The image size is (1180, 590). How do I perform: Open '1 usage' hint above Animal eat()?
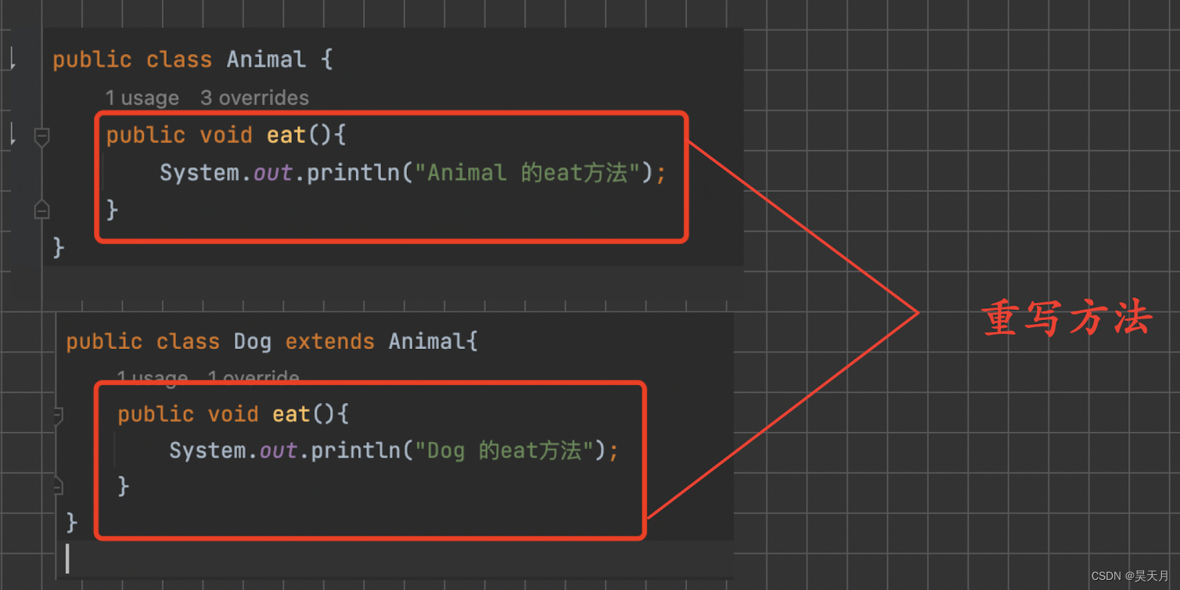[x=142, y=98]
